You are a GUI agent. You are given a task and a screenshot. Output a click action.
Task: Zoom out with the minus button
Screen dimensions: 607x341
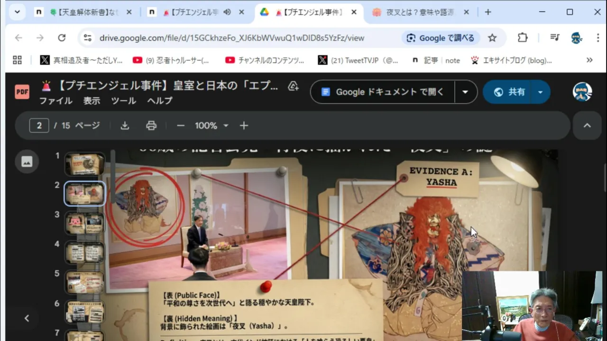[180, 126]
